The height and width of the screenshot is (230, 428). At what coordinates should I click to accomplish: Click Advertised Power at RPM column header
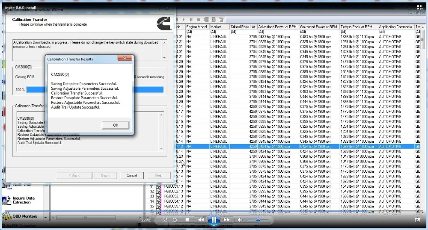point(277,27)
